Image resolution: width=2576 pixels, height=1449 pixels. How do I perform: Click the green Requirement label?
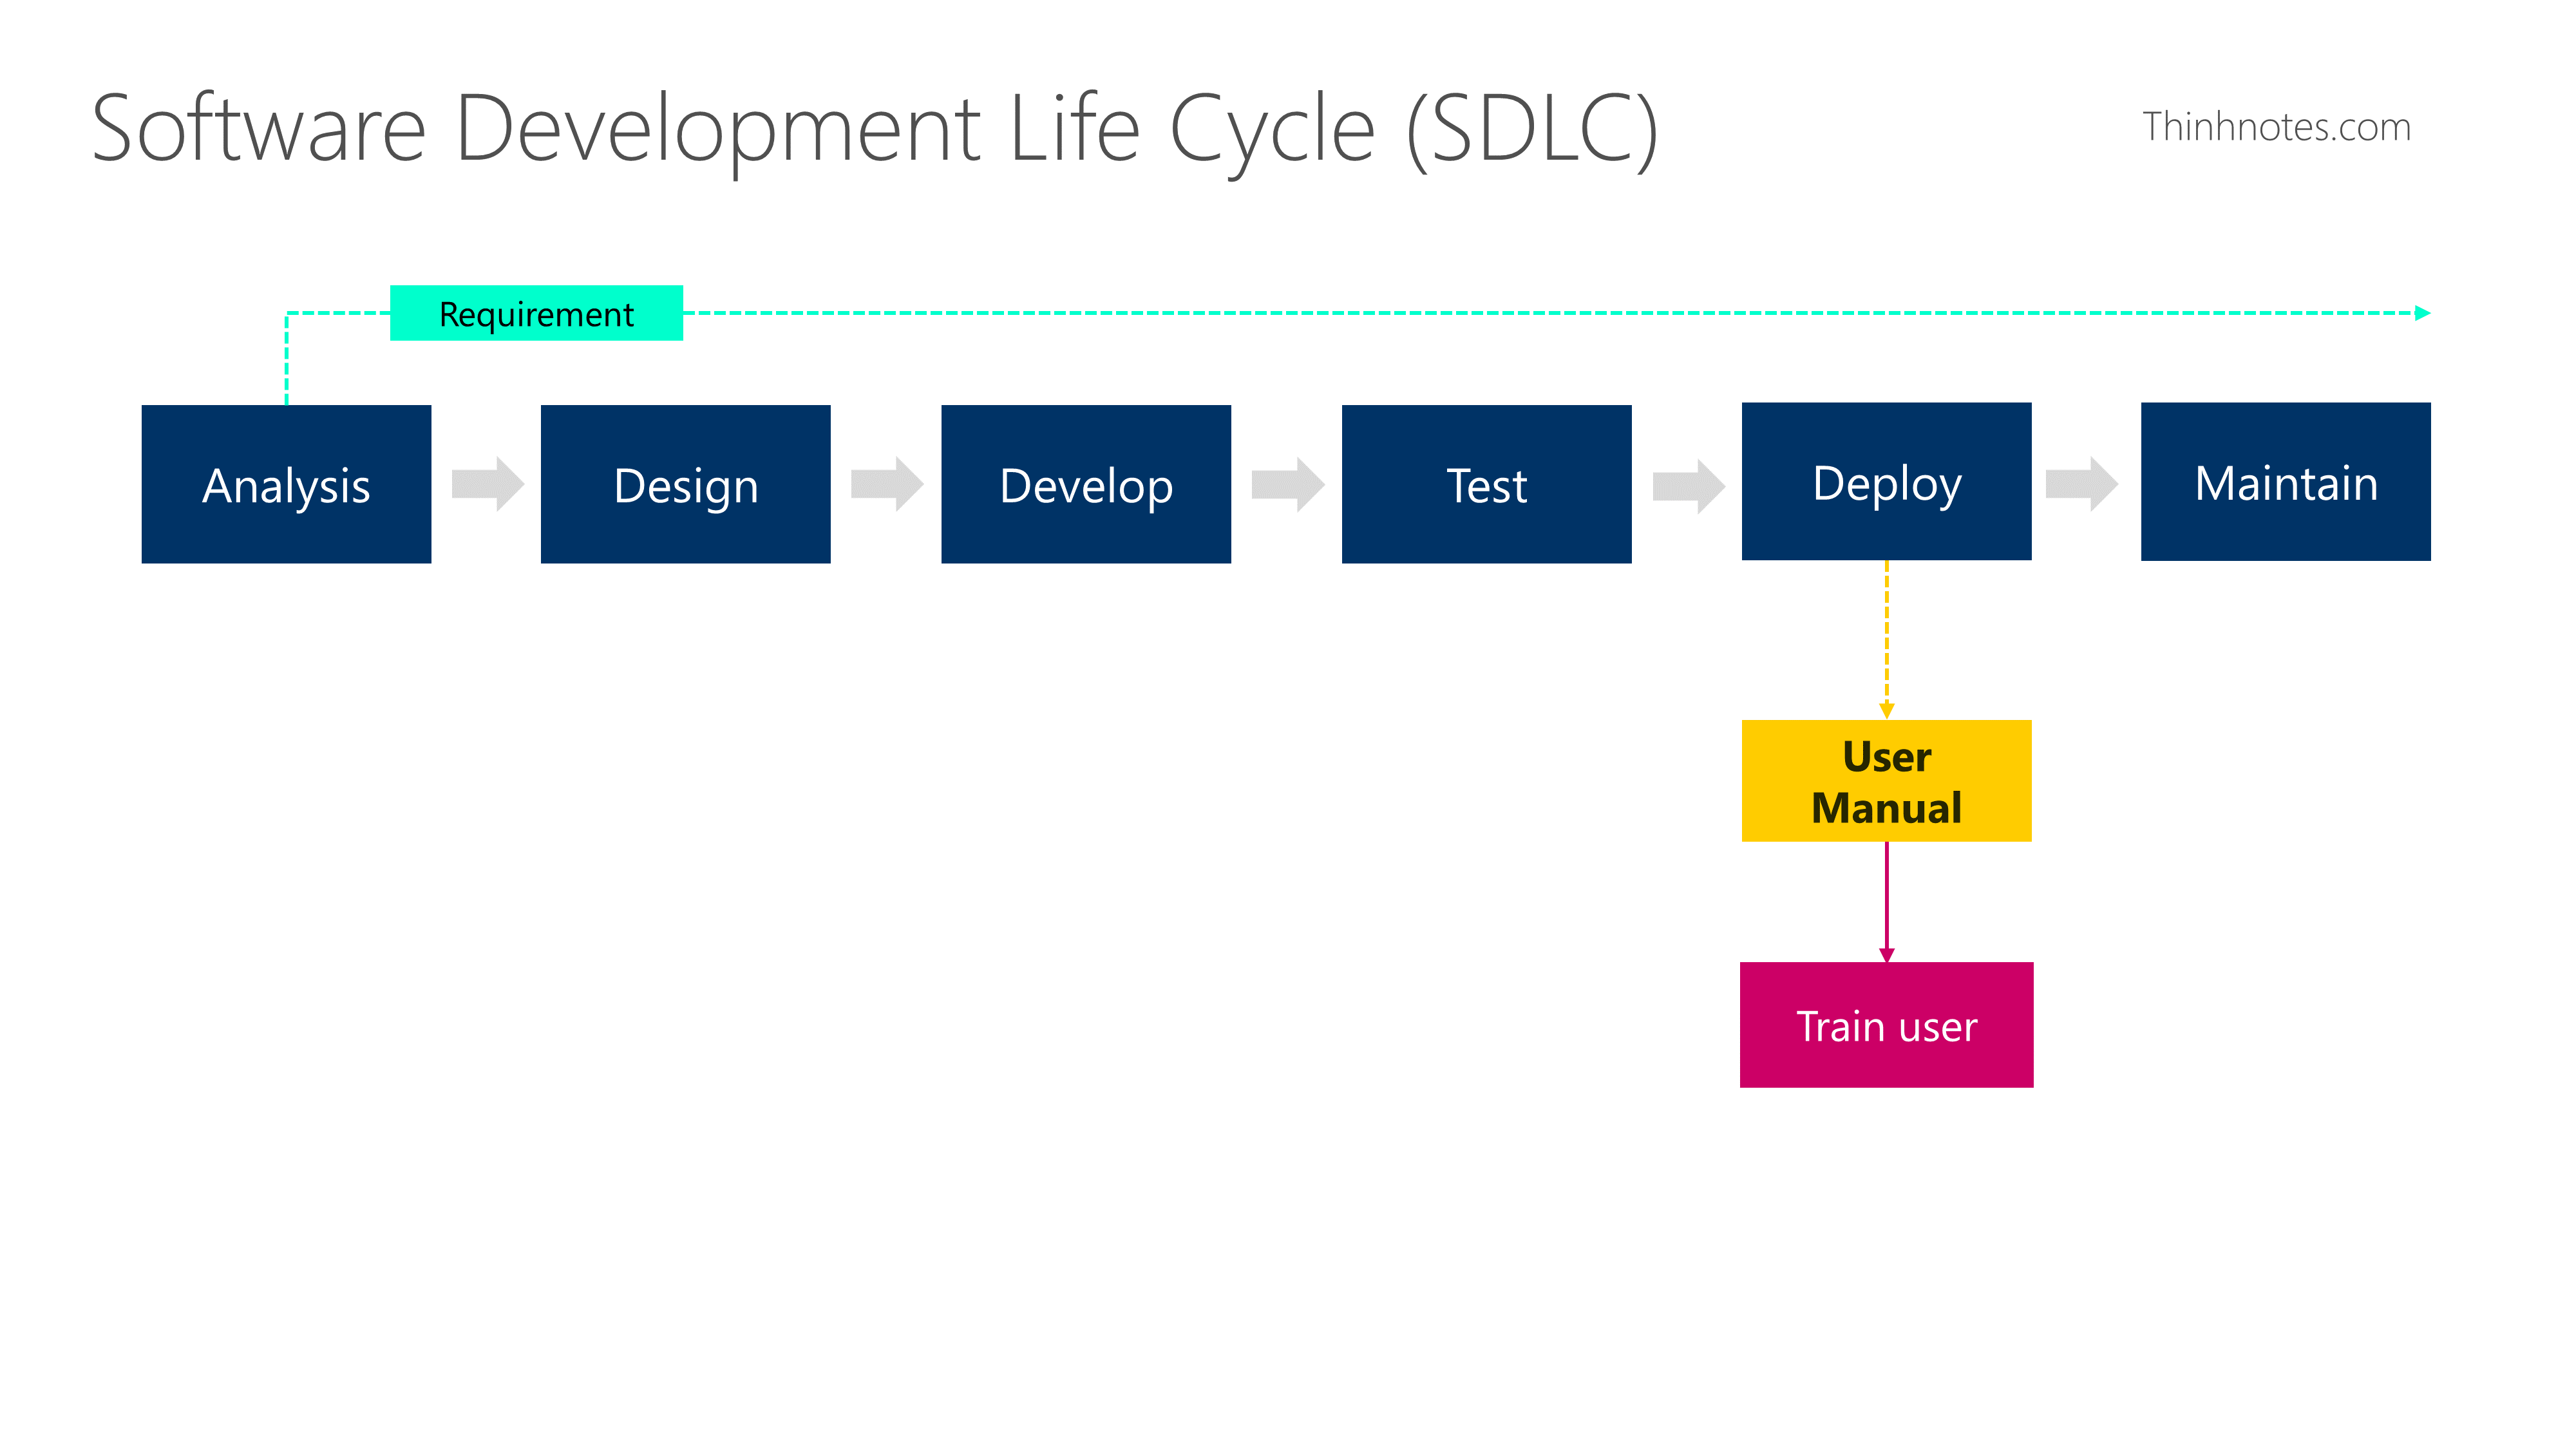[x=536, y=313]
